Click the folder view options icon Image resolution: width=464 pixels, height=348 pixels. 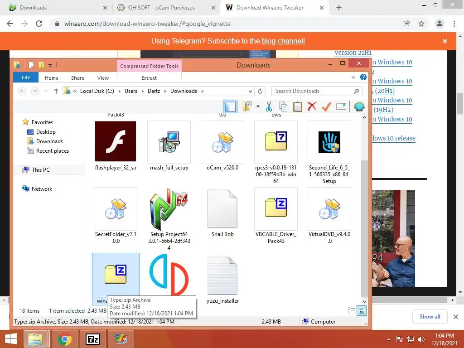[247, 106]
